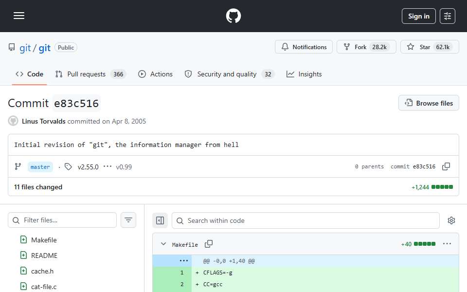Click the pull requests 366 counter
The height and width of the screenshot is (292, 467).
(x=118, y=74)
